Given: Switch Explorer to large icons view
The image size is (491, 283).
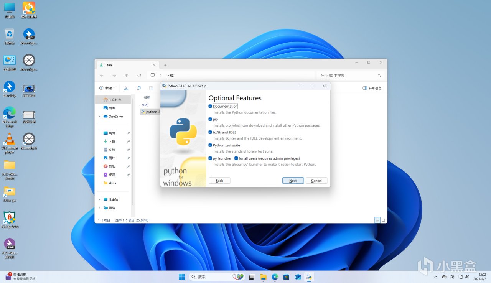Looking at the screenshot, I should tap(383, 220).
